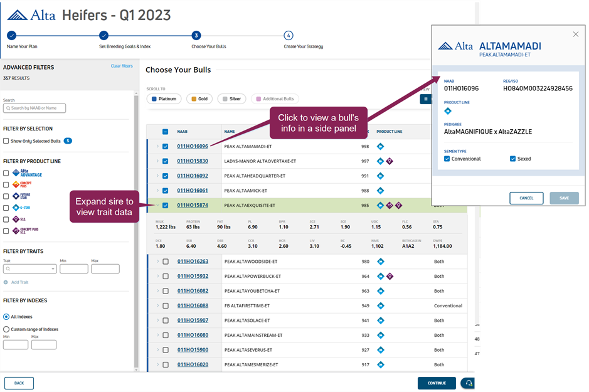The image size is (589, 392).
Task: Go to step Name Your Plan
Action: (x=12, y=36)
